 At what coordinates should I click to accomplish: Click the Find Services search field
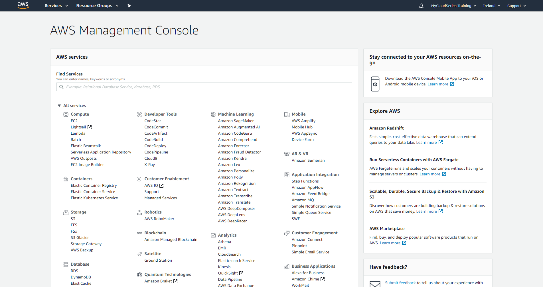[x=204, y=87]
